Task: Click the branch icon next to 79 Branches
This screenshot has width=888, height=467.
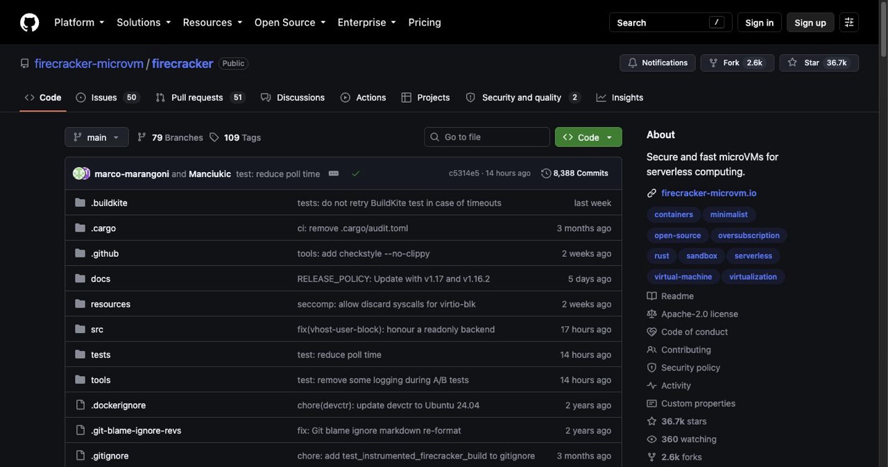Action: pos(142,137)
